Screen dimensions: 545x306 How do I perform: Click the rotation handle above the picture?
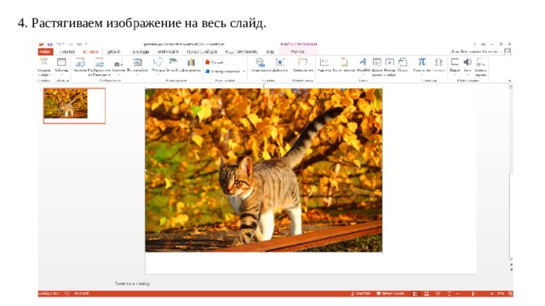(264, 85)
